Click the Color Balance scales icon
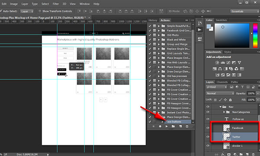260x156 pixels. pos(220,68)
